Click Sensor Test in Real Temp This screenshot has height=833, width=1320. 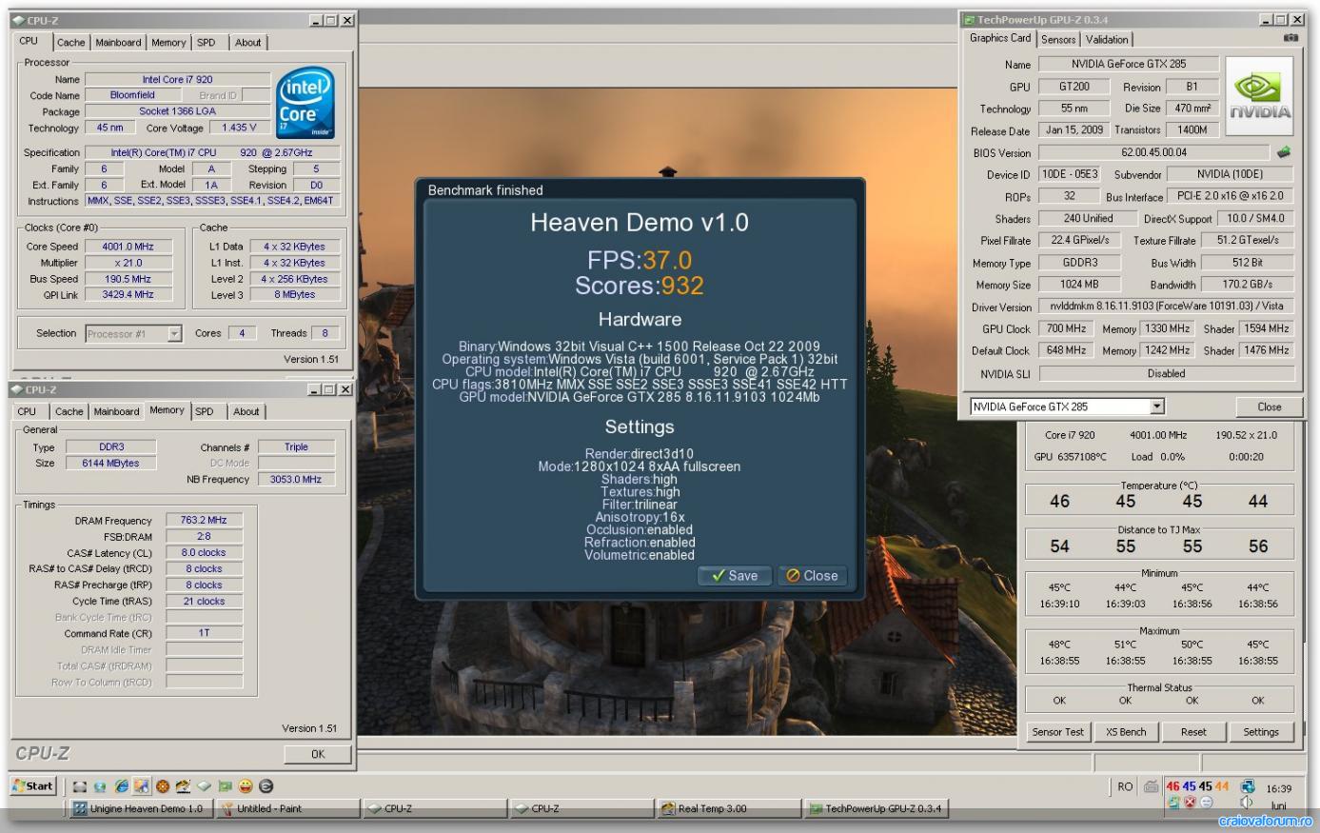[1057, 732]
